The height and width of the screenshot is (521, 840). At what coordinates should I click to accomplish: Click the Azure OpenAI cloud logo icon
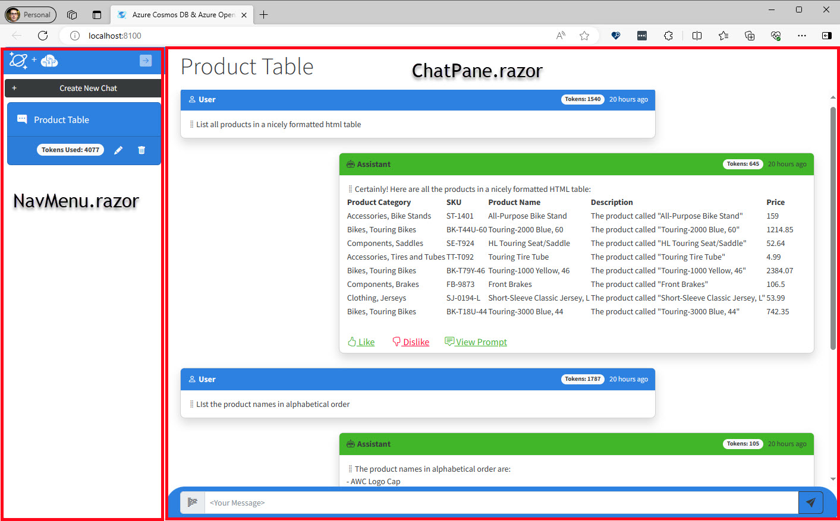click(49, 61)
